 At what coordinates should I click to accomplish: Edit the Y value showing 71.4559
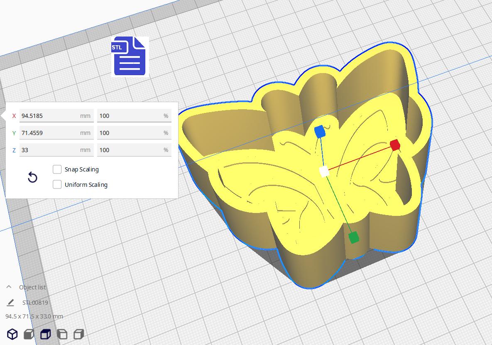point(56,132)
